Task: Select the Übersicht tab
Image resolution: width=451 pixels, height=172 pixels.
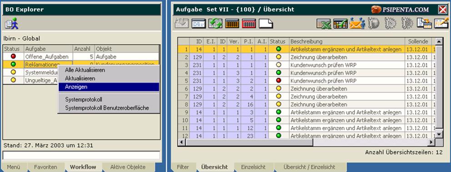Action: (x=214, y=167)
